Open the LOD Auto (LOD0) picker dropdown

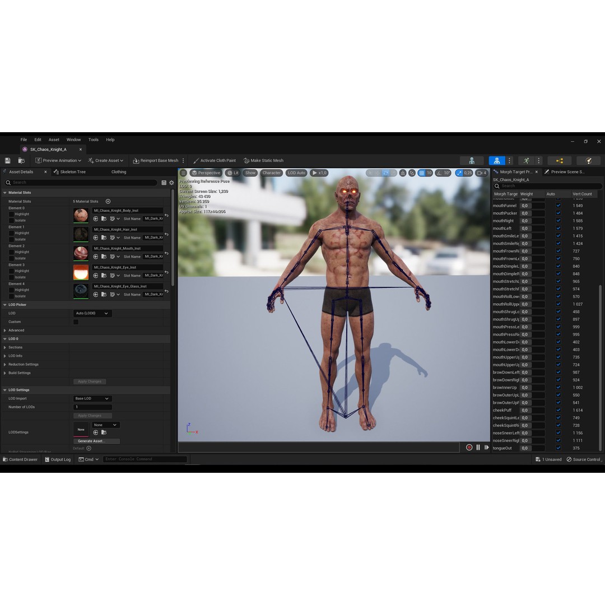[x=92, y=313]
